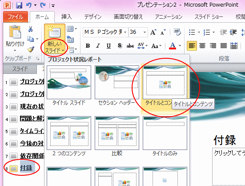Image resolution: width=245 pixels, height=186 pixels.
Task: Open the font size 36 dropdown
Action: [x=145, y=32]
